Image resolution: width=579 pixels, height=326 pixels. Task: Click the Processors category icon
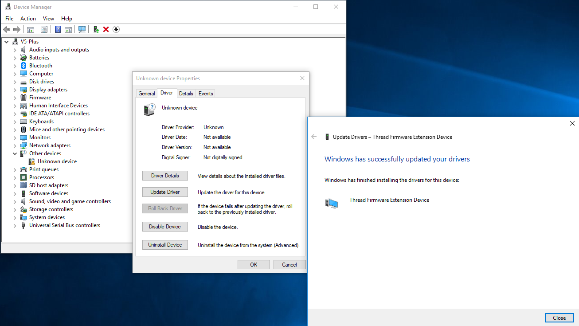tap(23, 177)
